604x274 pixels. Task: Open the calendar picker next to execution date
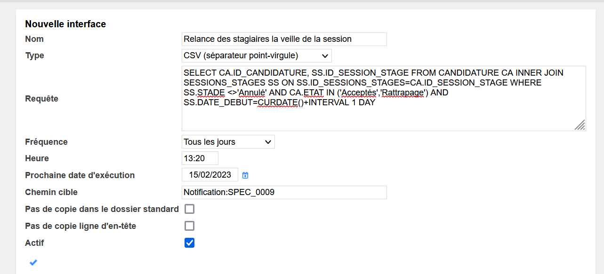pyautogui.click(x=245, y=175)
